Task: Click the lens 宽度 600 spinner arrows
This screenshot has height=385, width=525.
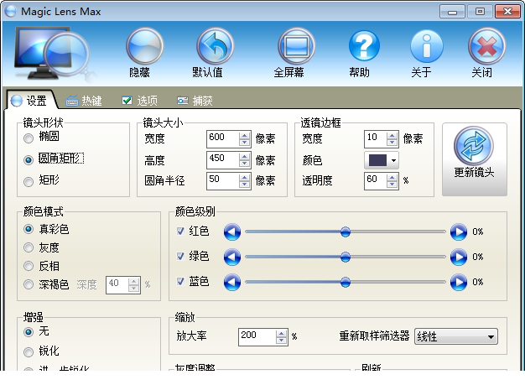Action: tap(244, 138)
